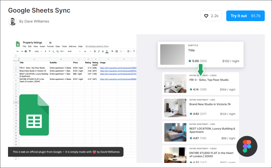Open the text color picker
This screenshot has width=272, height=168.
(x=107, y=51)
